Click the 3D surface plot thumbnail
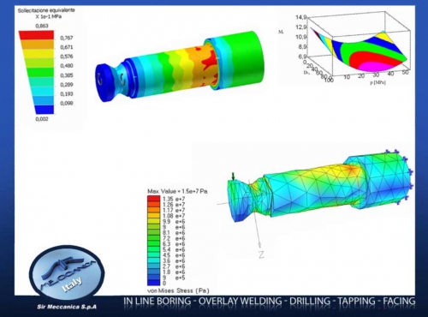Viewport: 428px width, 317px height. click(x=345, y=48)
